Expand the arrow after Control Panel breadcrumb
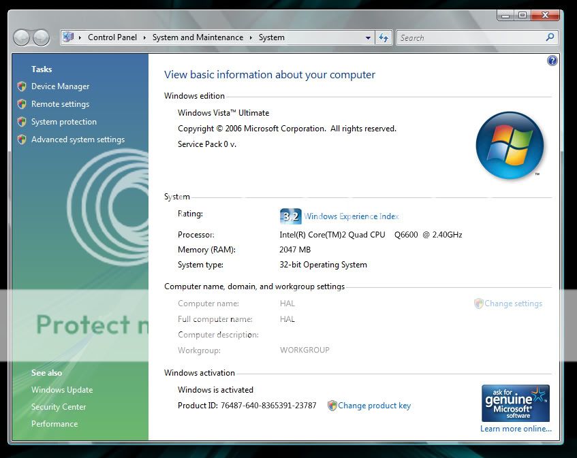 [144, 37]
